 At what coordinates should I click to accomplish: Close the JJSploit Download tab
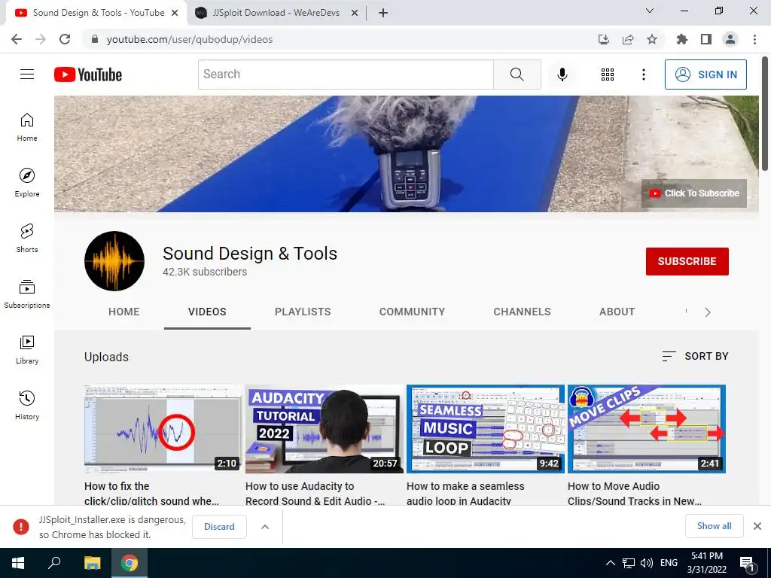355,13
